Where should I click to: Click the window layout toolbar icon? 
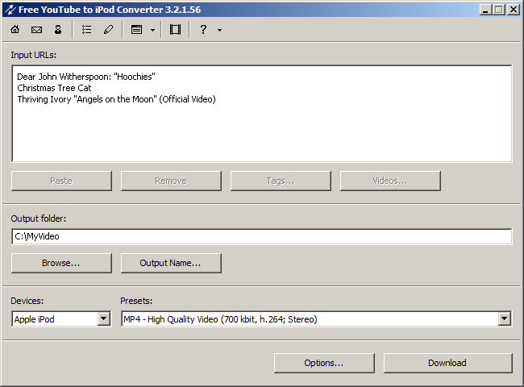click(x=136, y=30)
